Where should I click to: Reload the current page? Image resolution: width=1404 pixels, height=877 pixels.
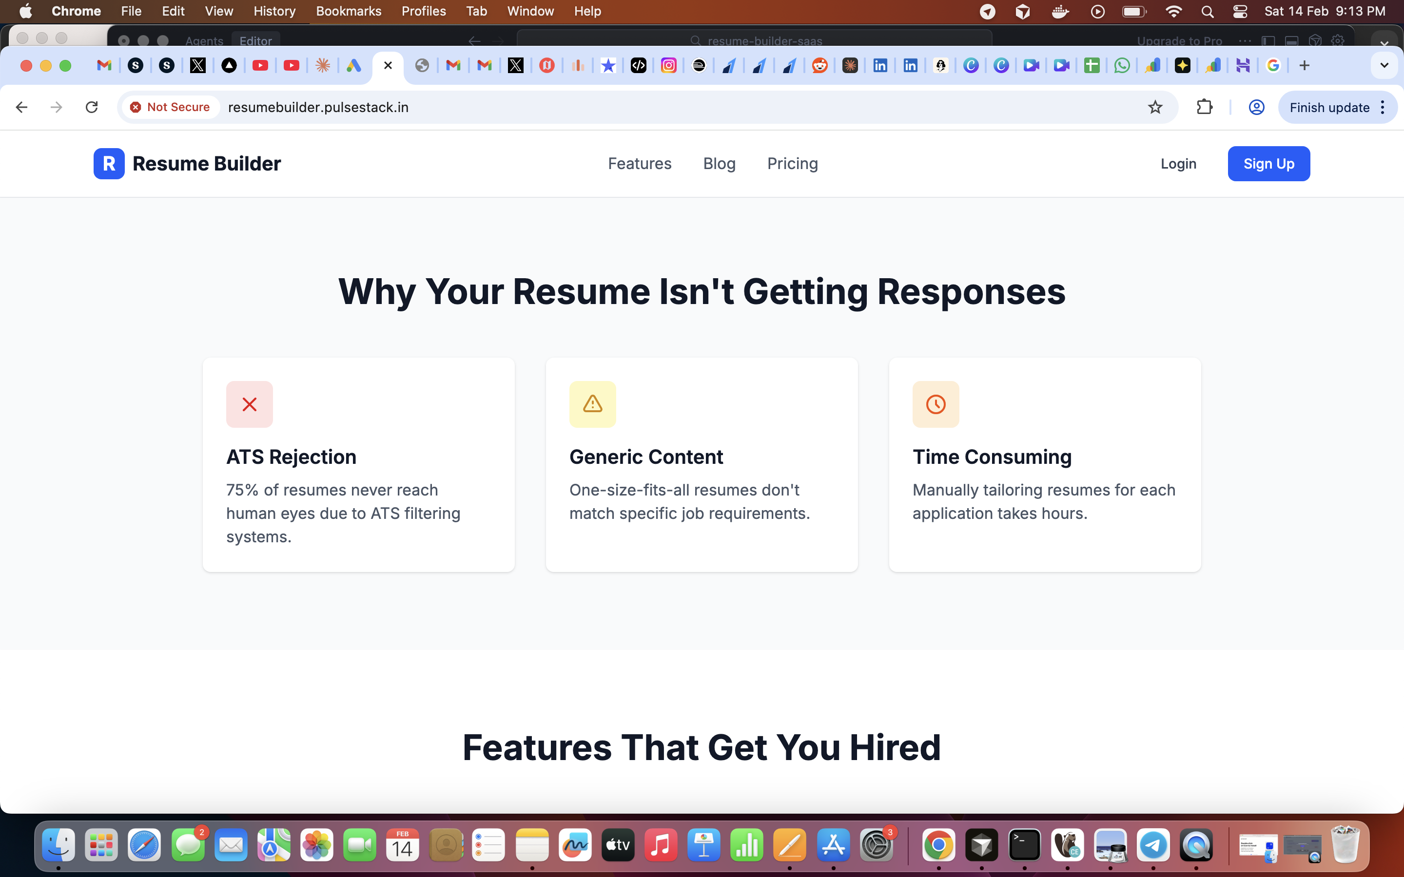tap(91, 107)
